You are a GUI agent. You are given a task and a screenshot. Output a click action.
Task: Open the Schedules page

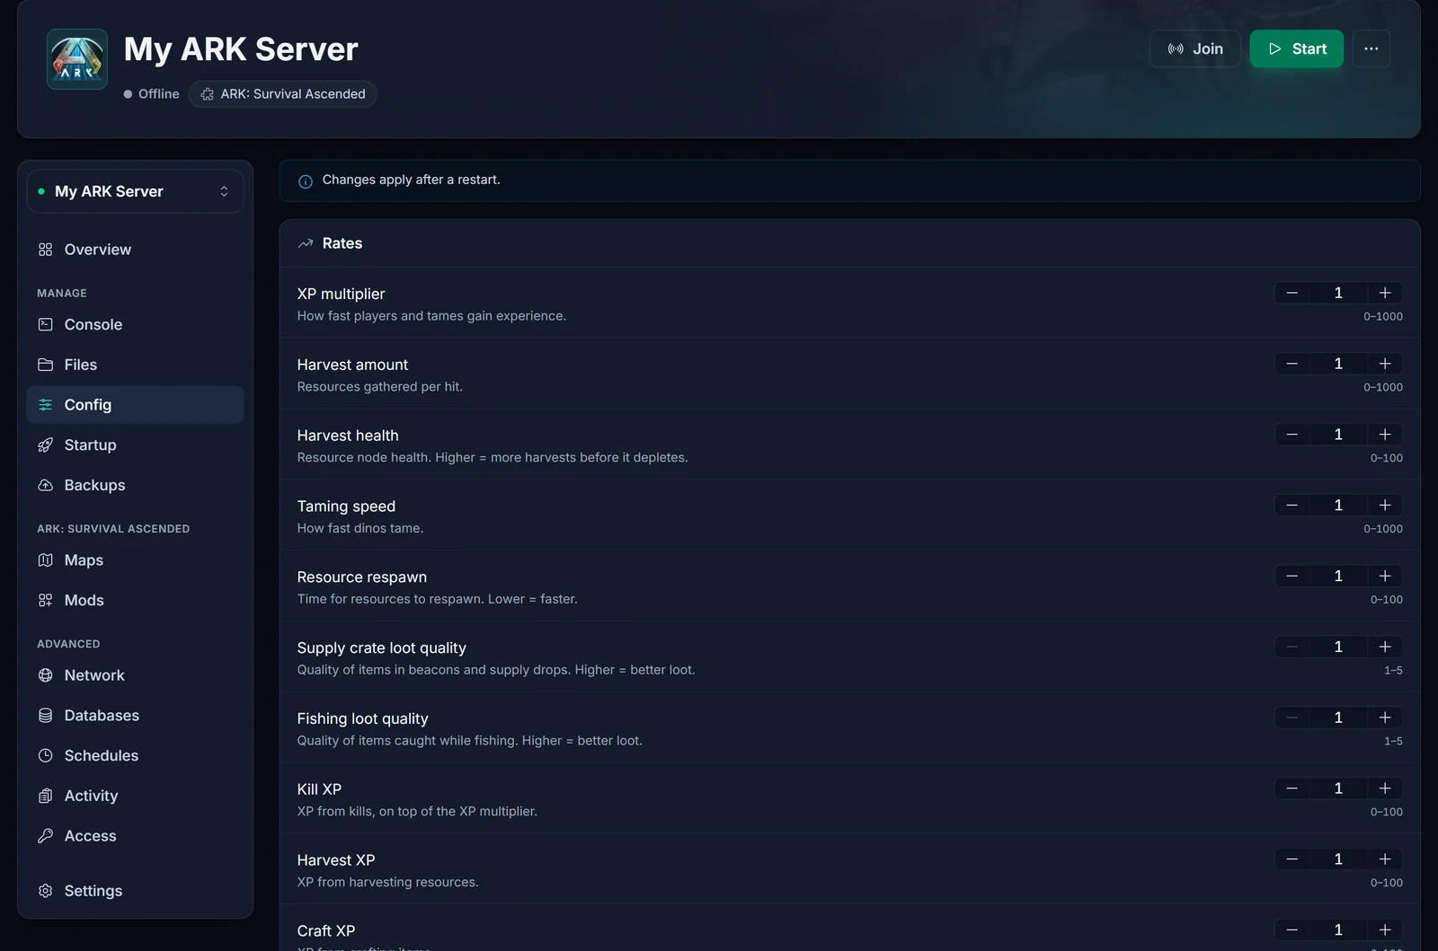point(135,756)
